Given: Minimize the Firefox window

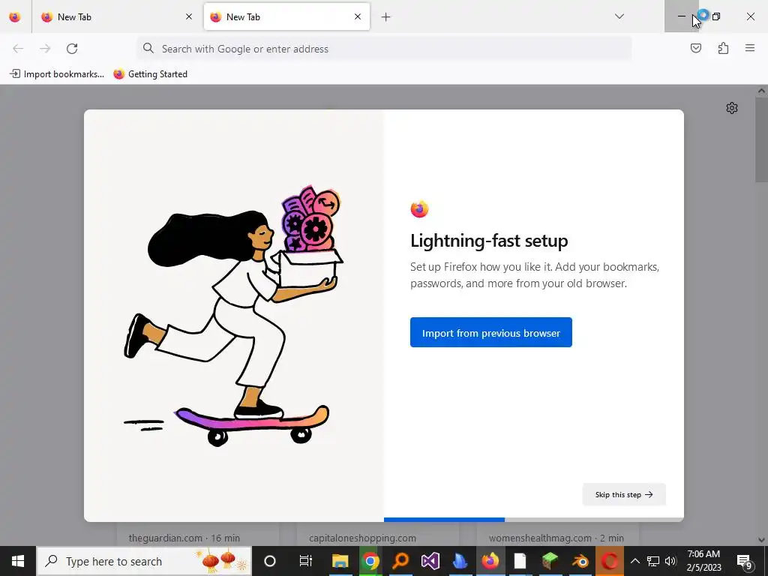Looking at the screenshot, I should click(681, 16).
